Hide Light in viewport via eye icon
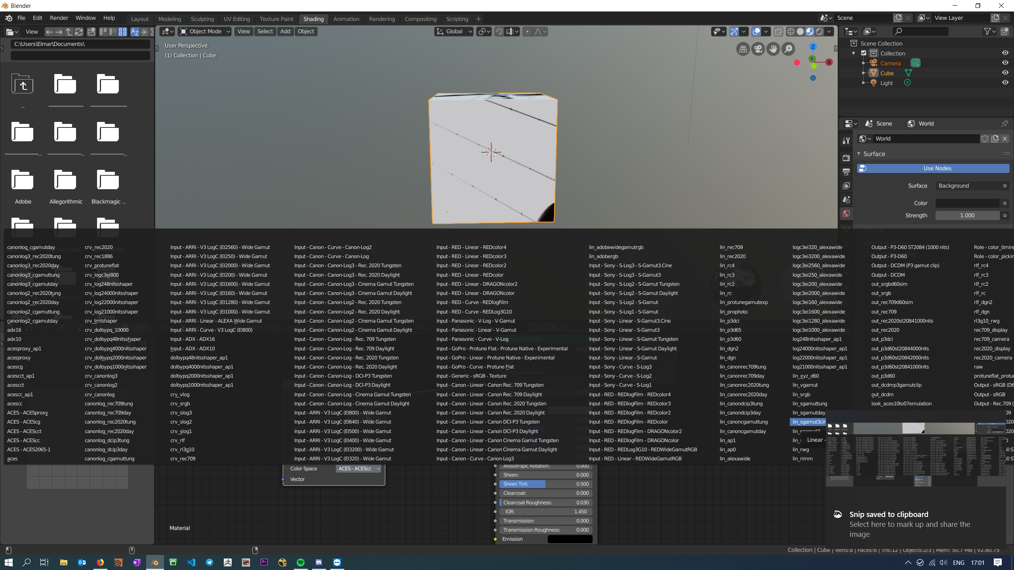This screenshot has width=1014, height=570. (x=1005, y=82)
